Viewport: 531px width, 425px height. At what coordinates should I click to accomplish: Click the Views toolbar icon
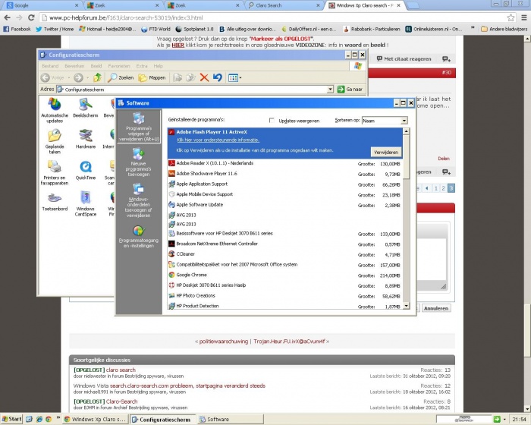[x=233, y=78]
